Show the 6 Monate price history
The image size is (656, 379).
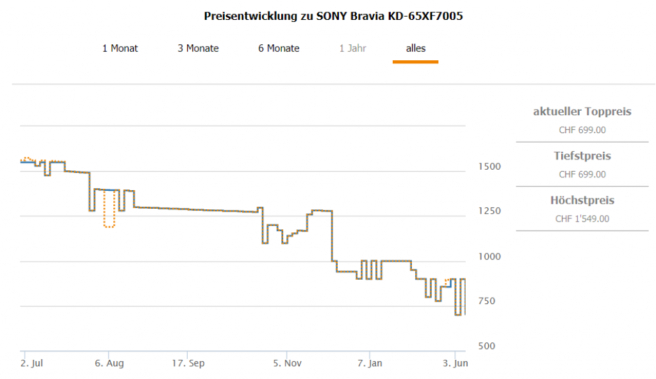coord(279,48)
